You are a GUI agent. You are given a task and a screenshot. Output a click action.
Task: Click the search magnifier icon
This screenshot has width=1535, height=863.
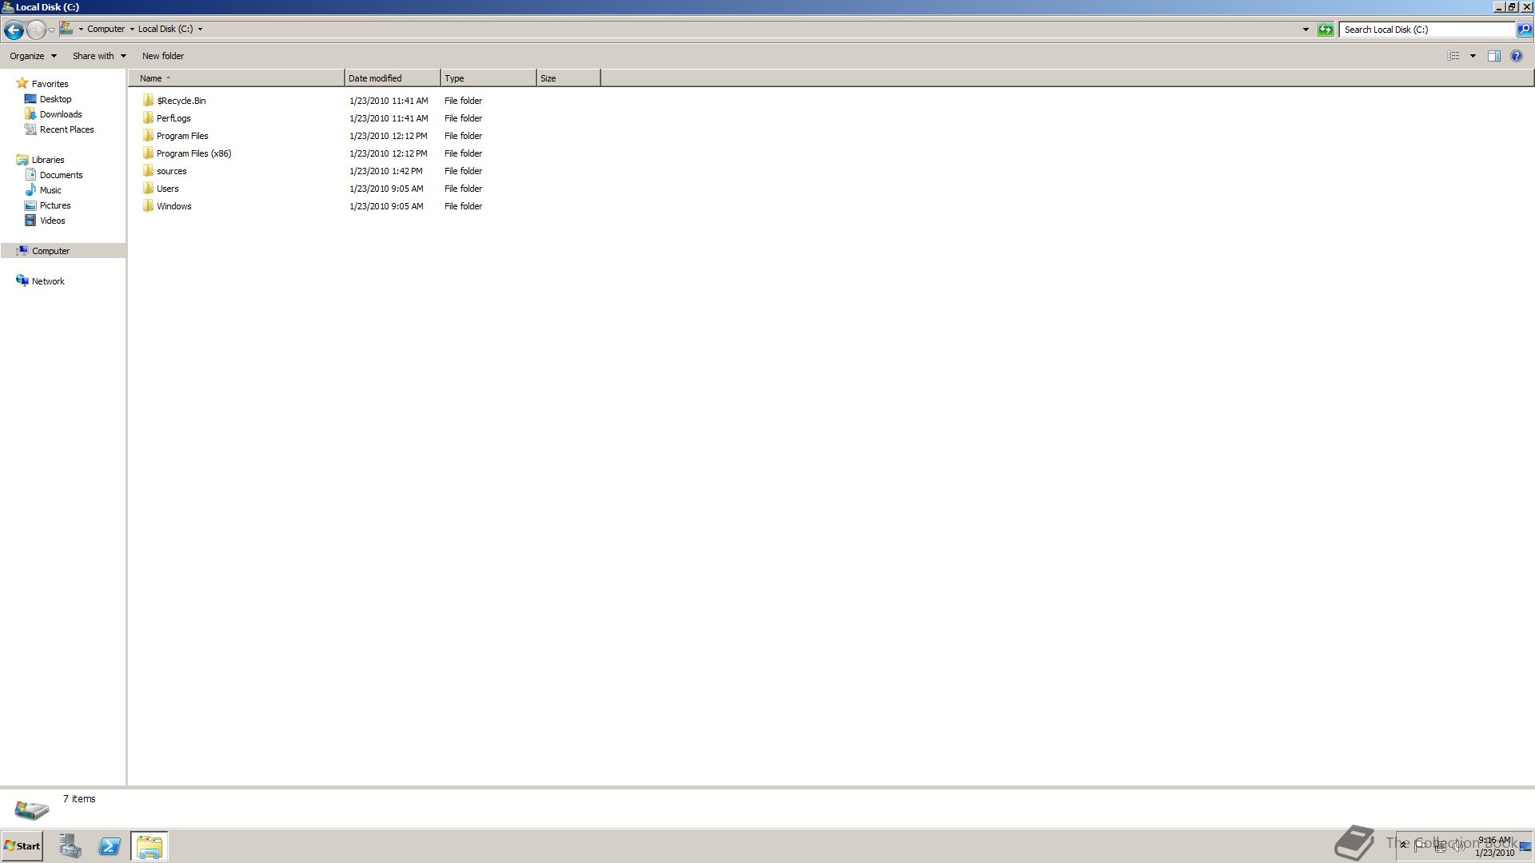[x=1525, y=30]
